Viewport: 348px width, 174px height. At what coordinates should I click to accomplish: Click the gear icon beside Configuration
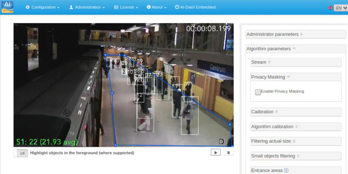28,7
